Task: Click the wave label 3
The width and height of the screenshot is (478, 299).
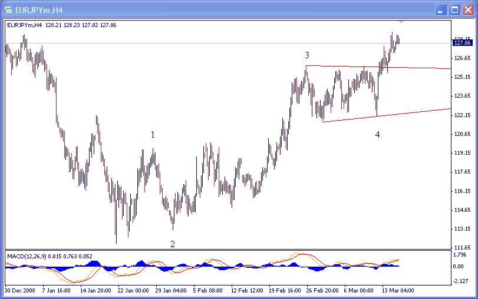Action: pos(307,55)
